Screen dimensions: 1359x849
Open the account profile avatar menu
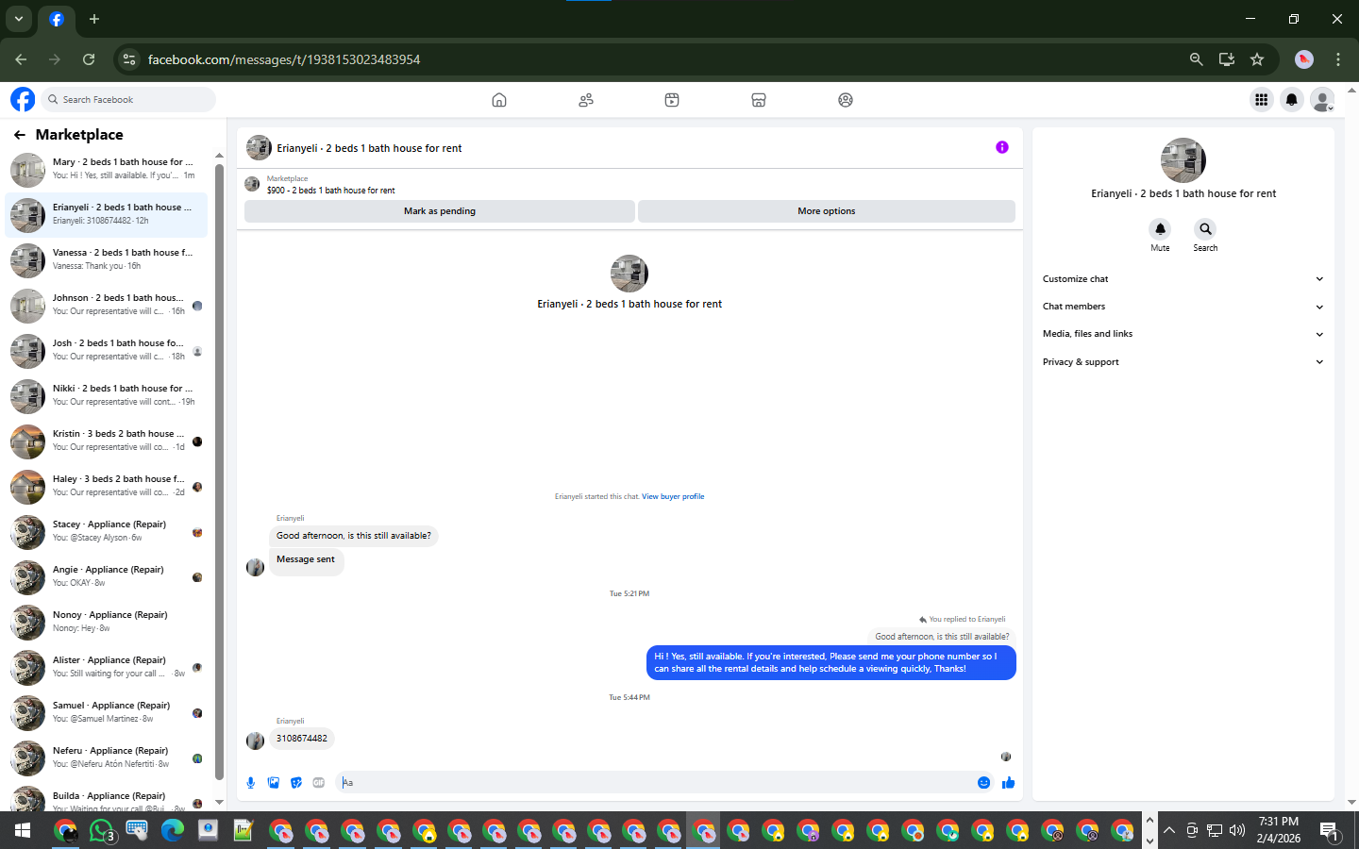point(1323,99)
